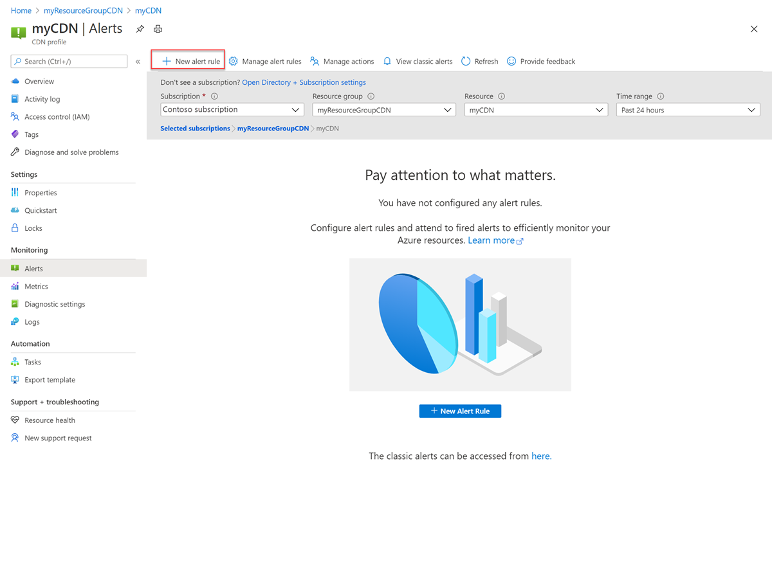Click the Logs icon in Monitoring

(x=15, y=322)
